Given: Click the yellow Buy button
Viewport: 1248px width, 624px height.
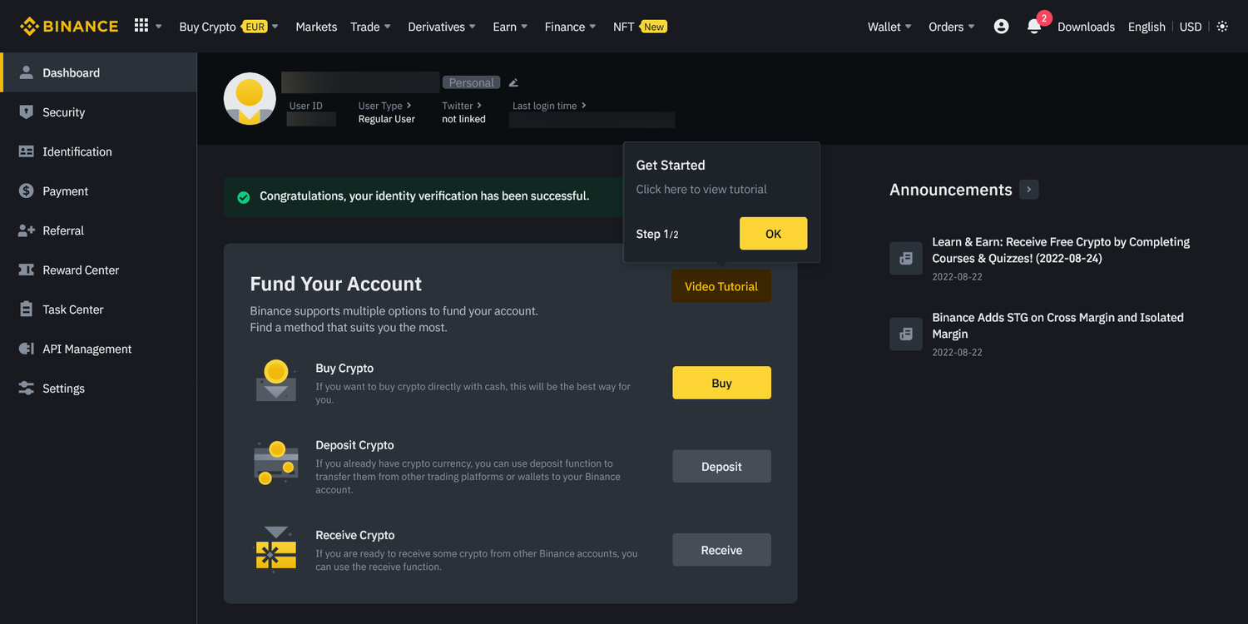Looking at the screenshot, I should (x=721, y=383).
